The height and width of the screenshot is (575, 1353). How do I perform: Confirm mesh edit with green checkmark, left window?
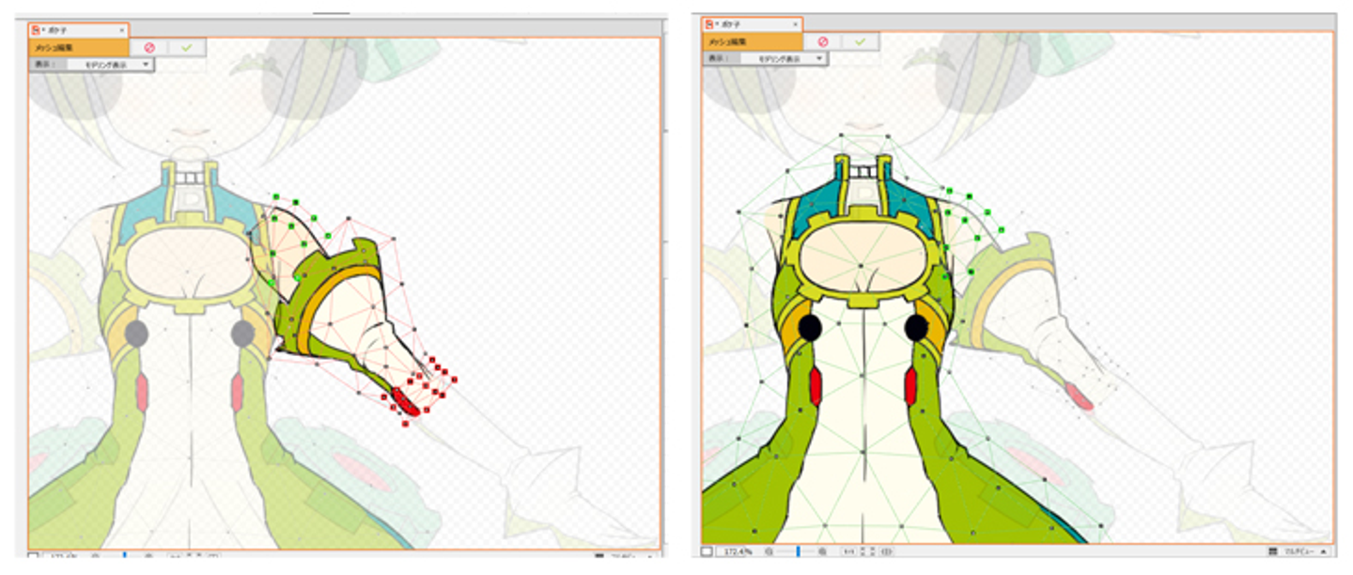(x=186, y=46)
